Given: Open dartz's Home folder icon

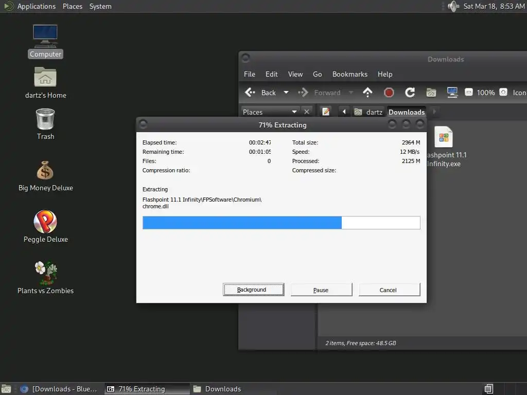Looking at the screenshot, I should coord(45,83).
